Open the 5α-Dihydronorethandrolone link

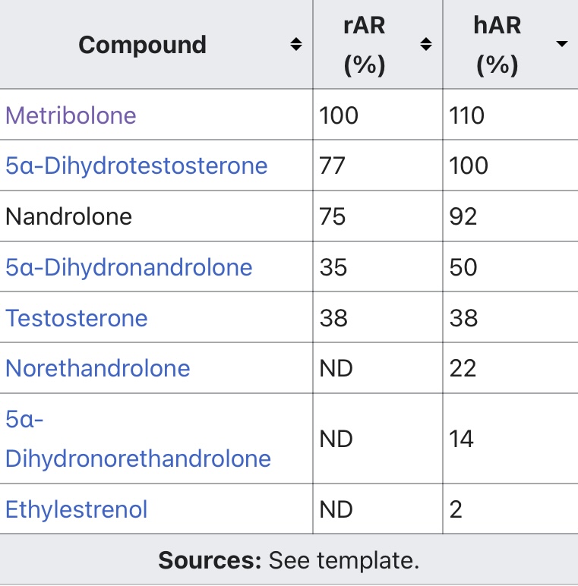138,439
